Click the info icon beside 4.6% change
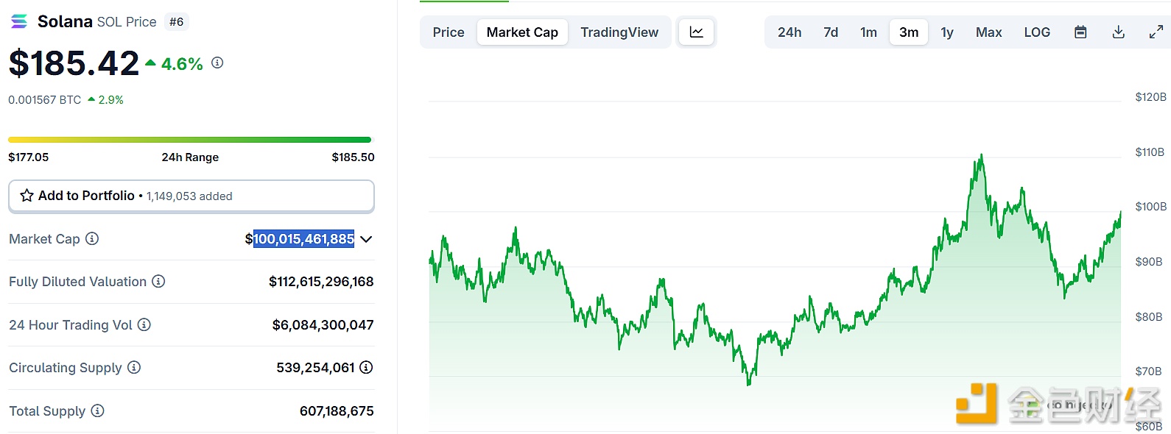The image size is (1171, 434). [217, 63]
